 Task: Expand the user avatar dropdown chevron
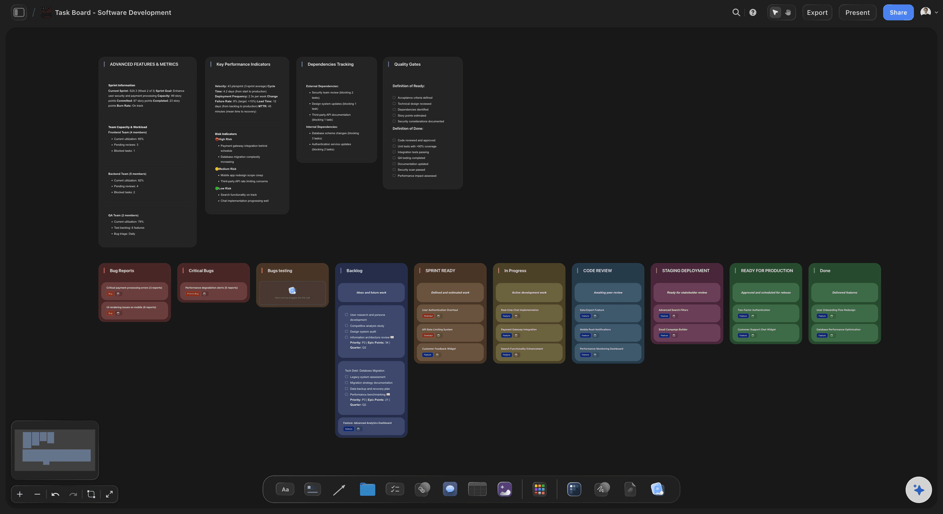click(936, 12)
